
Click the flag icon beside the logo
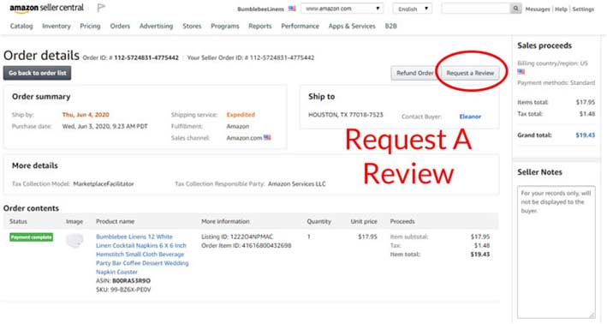(101, 8)
